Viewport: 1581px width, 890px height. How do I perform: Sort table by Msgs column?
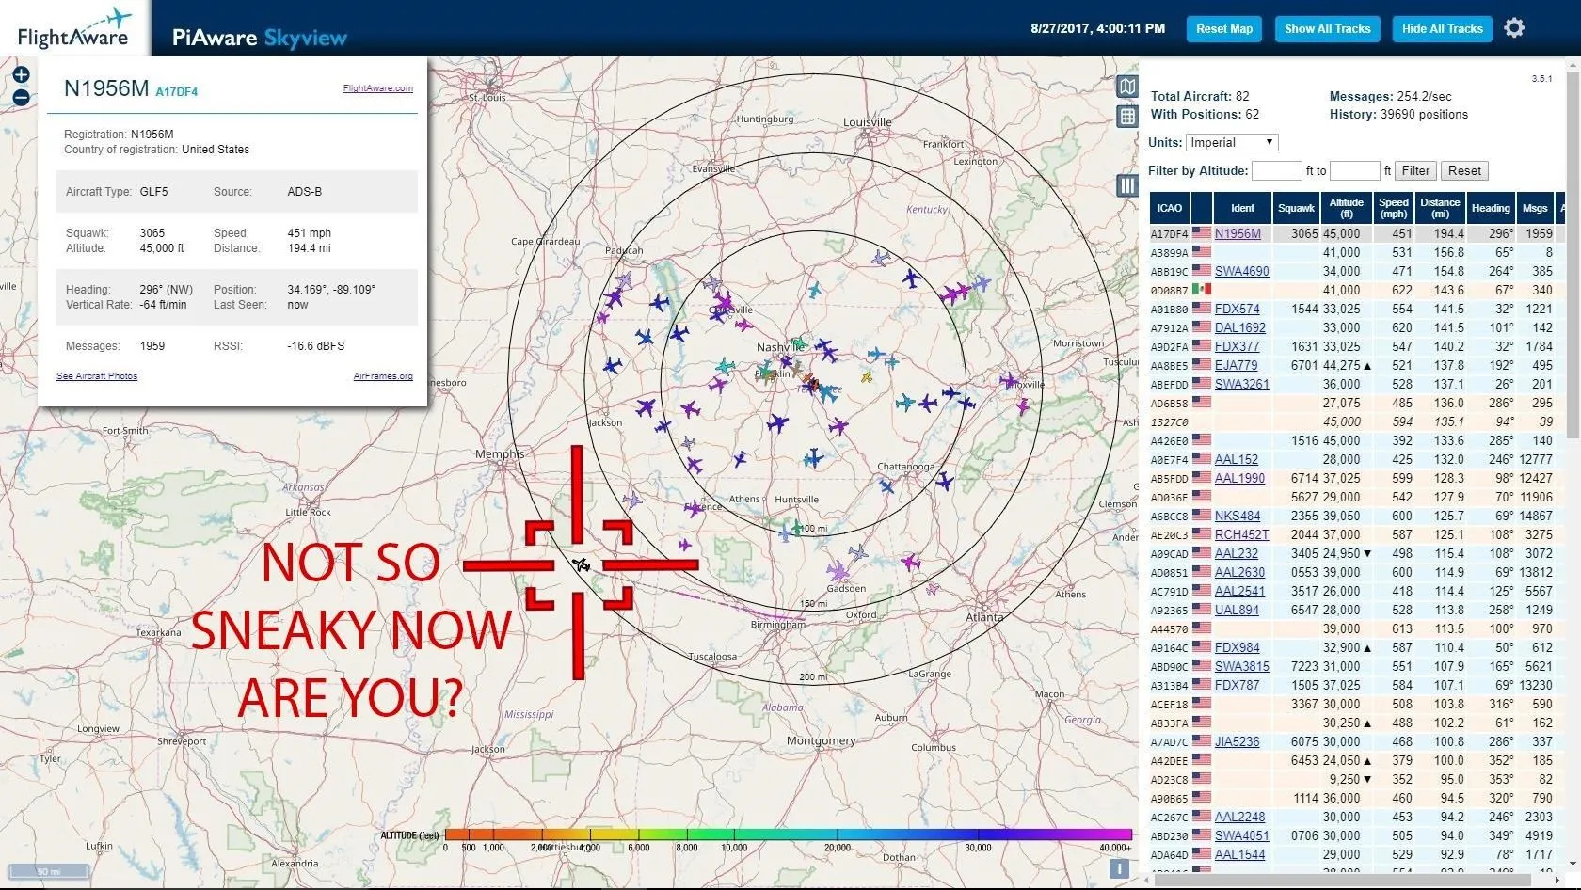click(1535, 208)
